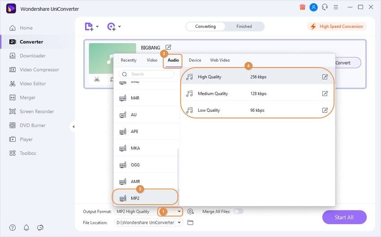The height and width of the screenshot is (237, 381).
Task: Switch to the Recently tab
Action: 129,60
